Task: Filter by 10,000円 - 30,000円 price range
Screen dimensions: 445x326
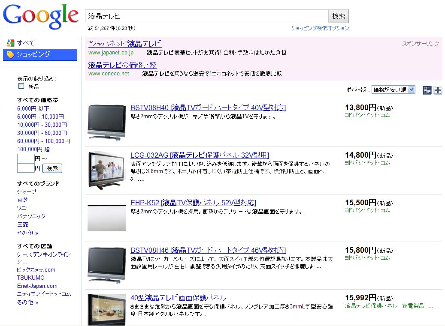Action: point(42,125)
